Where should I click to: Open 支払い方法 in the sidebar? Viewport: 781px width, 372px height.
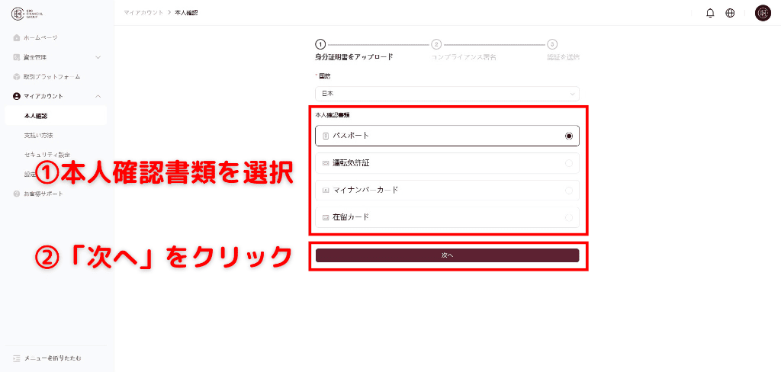pyautogui.click(x=38, y=136)
